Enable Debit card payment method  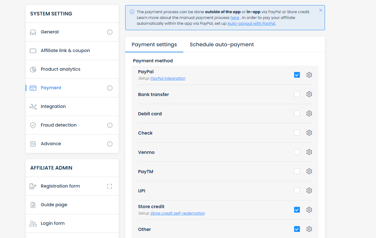[297, 113]
